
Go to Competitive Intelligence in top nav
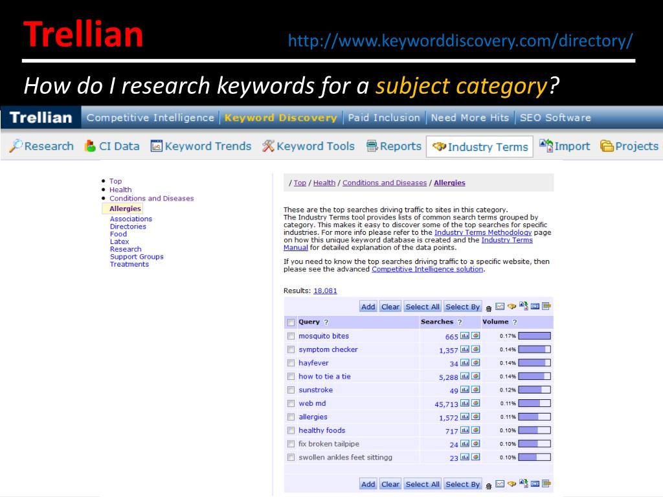(x=150, y=118)
